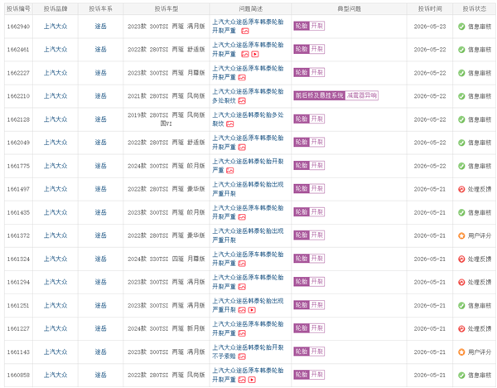Image resolution: width=497 pixels, height=388 pixels.
Task: Click the 轮胎 tag in row 1661372
Action: [302, 235]
